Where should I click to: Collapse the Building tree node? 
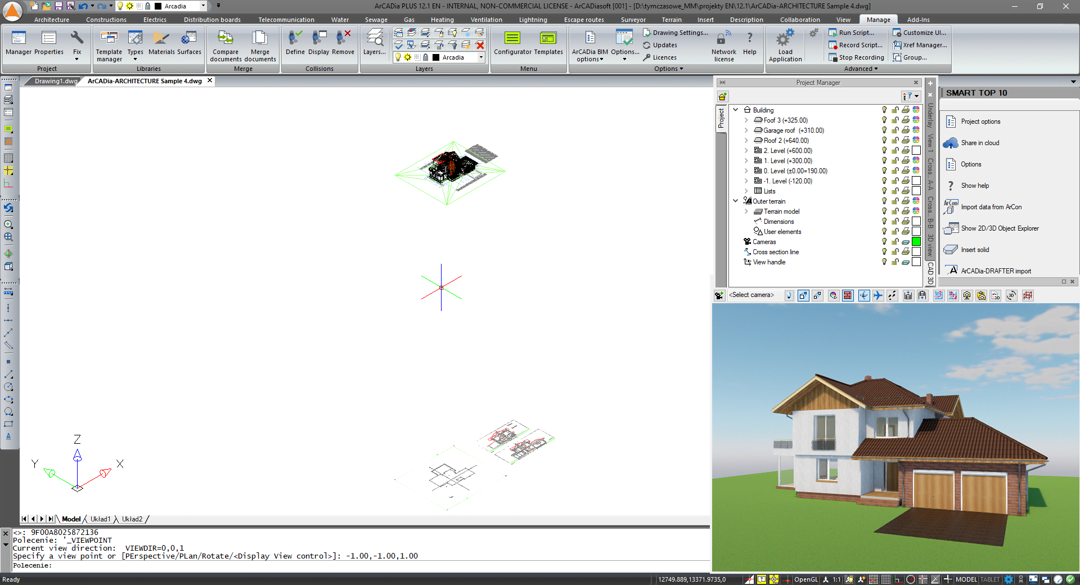coord(736,110)
